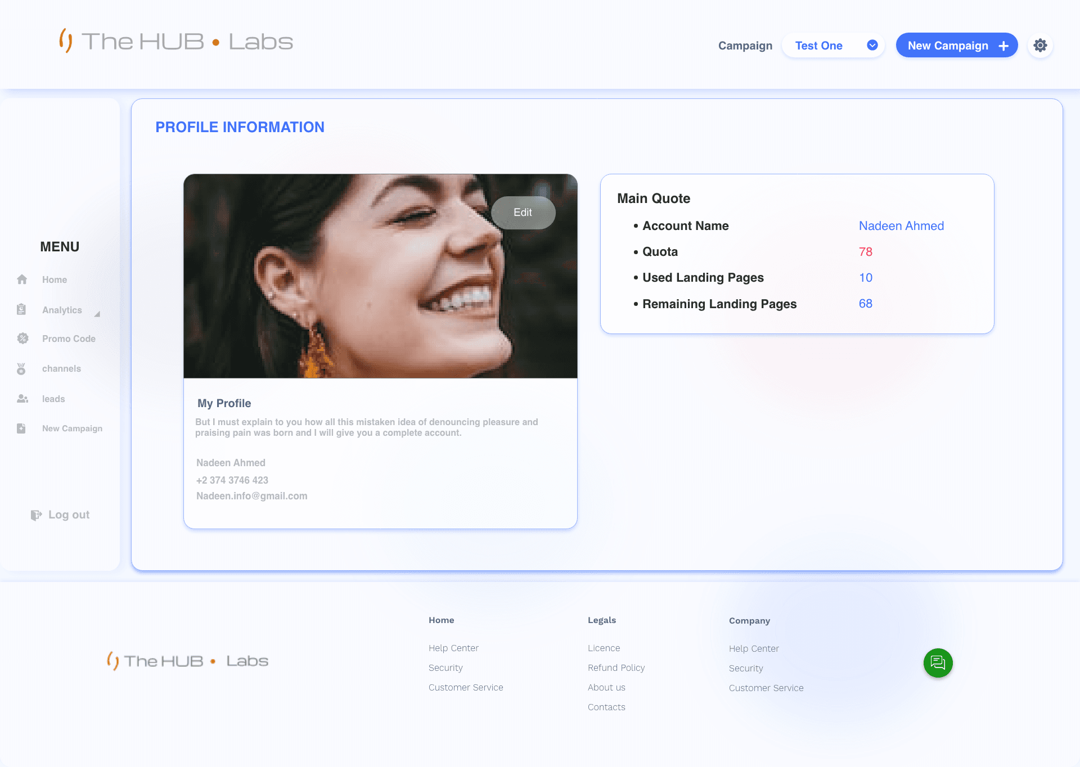Image resolution: width=1080 pixels, height=767 pixels.
Task: Click the channels medal icon
Action: click(x=21, y=369)
